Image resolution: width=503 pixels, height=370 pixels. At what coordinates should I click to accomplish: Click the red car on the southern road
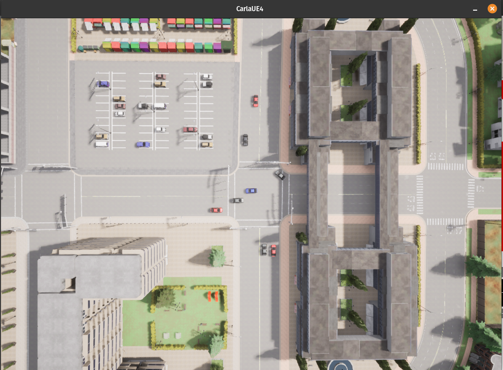pos(273,251)
